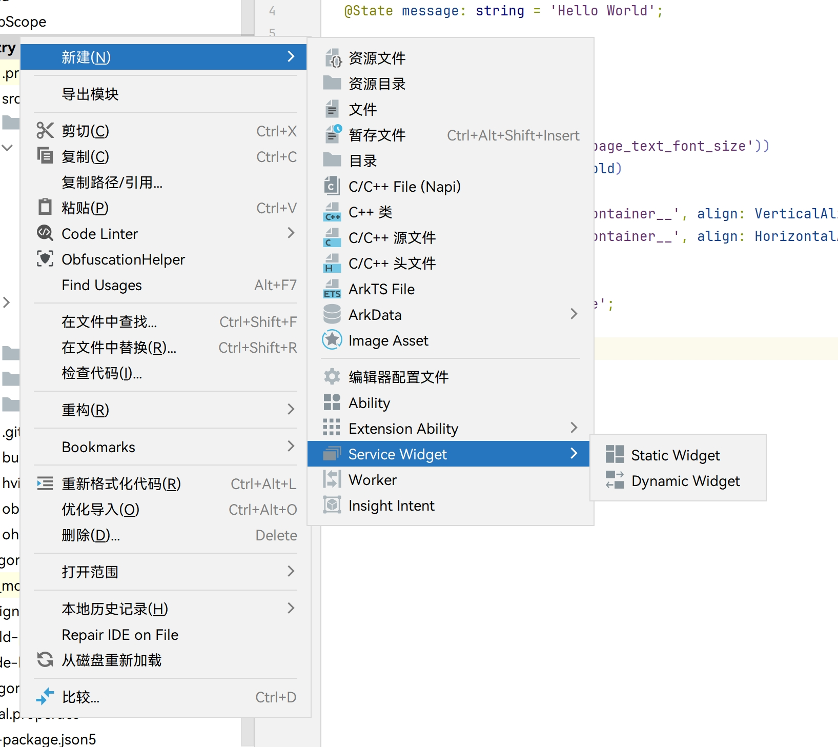Image resolution: width=838 pixels, height=747 pixels.
Task: Click the Static Widget icon
Action: point(614,454)
